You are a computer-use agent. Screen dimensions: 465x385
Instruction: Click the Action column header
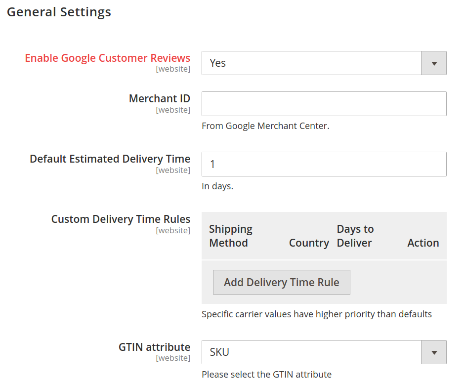pos(423,243)
